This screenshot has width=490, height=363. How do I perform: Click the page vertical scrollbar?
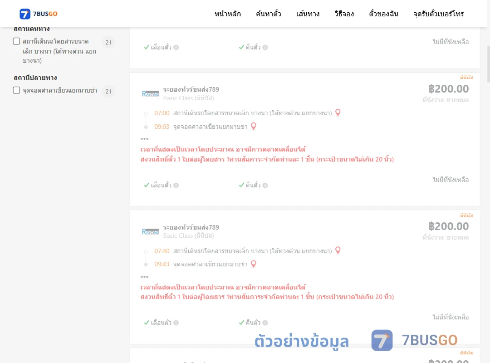pos(488,64)
